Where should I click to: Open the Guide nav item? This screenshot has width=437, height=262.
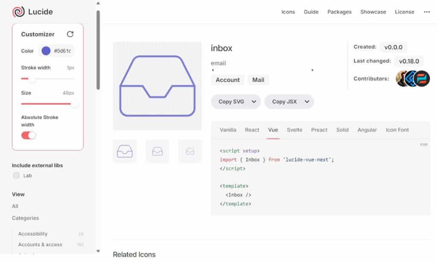click(x=311, y=12)
